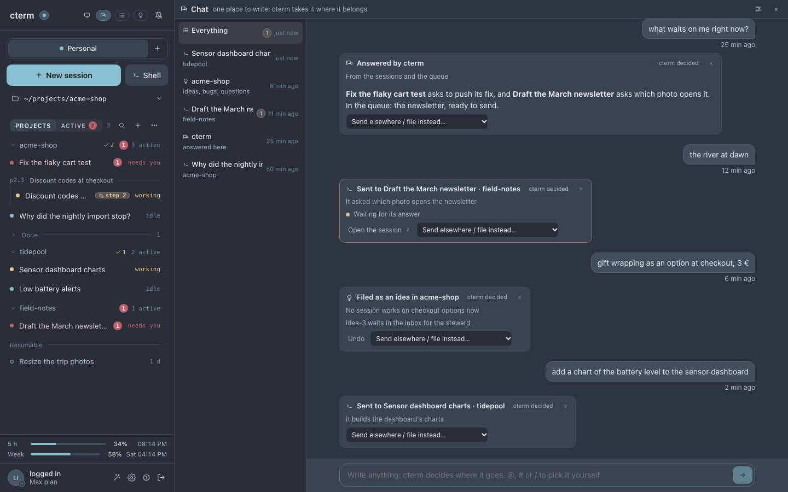Image resolution: width=788 pixels, height=492 pixels.
Task: Collapse the tidepool project group
Action: coord(13,252)
